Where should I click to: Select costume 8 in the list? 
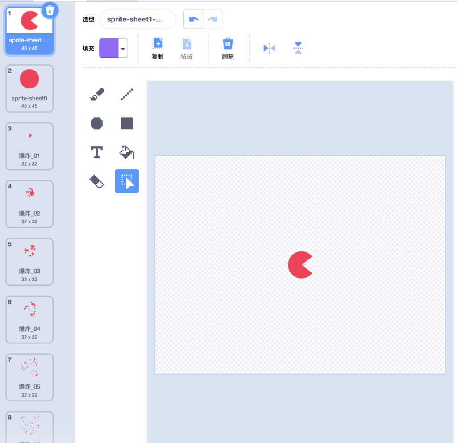tap(29, 427)
